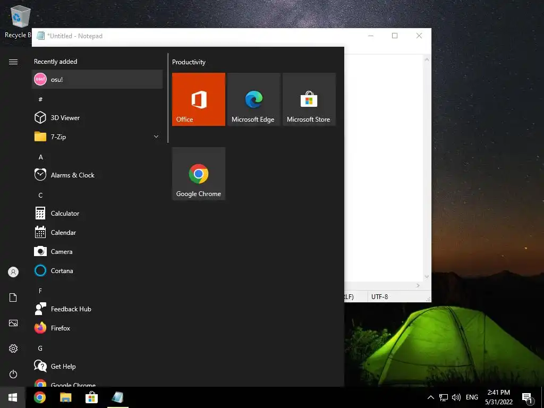544x408 pixels.
Task: Open osu! from Recently added
Action: pos(97,79)
